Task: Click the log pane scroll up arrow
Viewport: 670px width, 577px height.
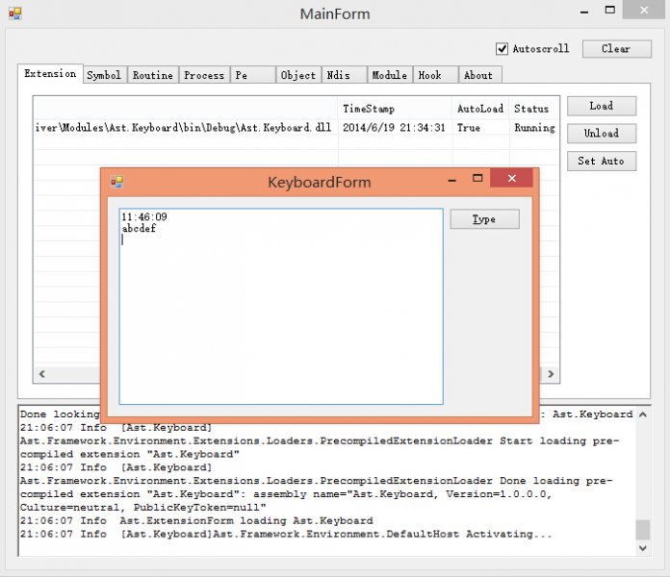Action: tap(643, 414)
